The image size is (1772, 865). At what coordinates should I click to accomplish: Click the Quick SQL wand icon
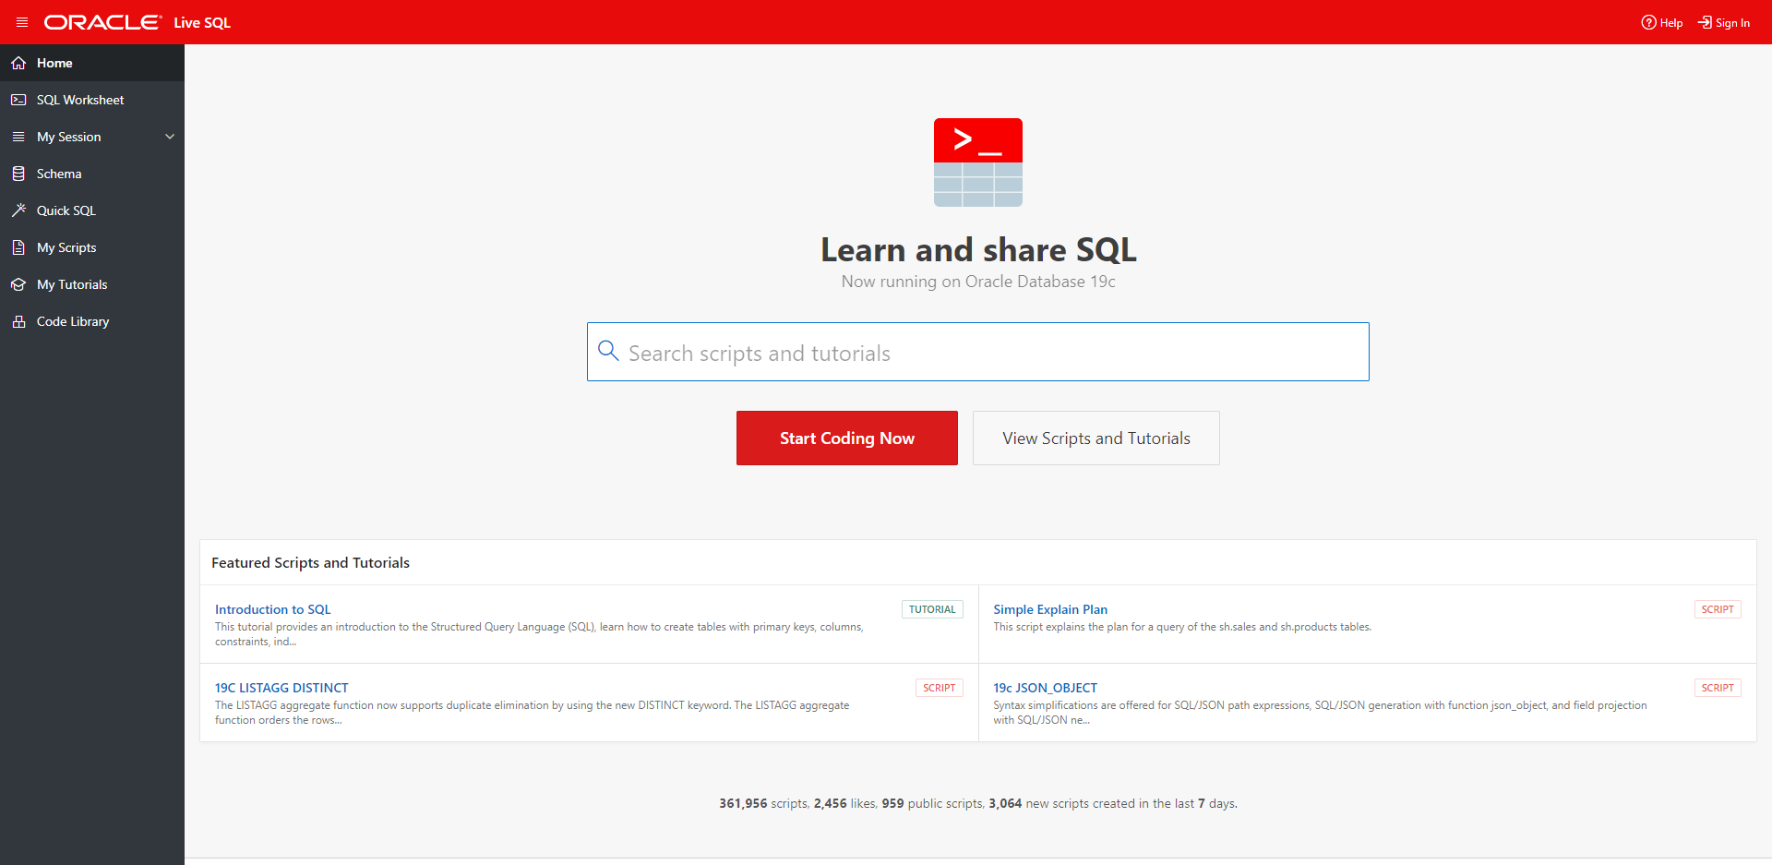(x=18, y=210)
